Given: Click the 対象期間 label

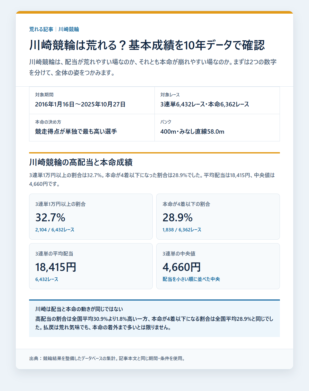Looking at the screenshot, I should (44, 95).
